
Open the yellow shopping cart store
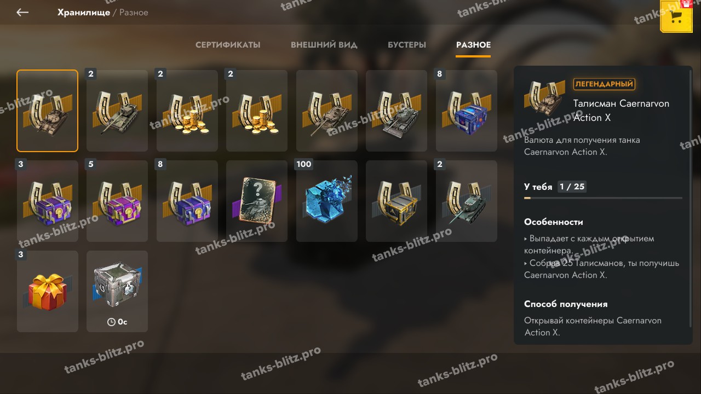point(676,16)
